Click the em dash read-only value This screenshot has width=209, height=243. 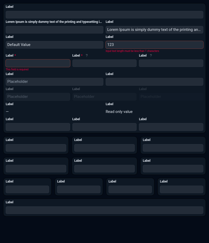point(7,112)
